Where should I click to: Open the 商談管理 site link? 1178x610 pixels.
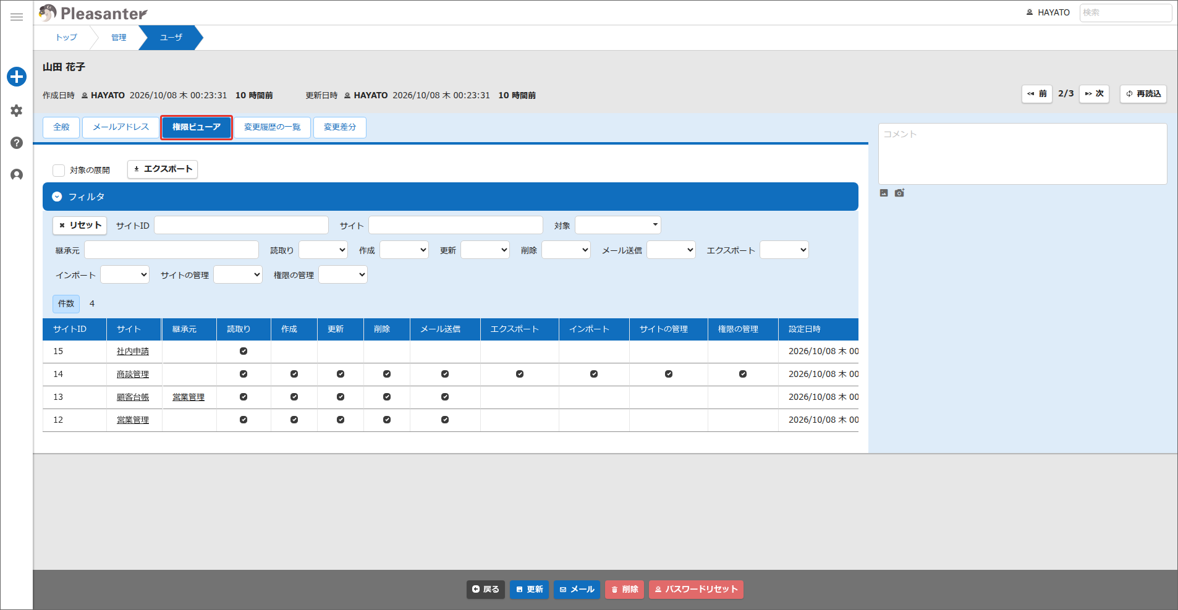tap(133, 375)
